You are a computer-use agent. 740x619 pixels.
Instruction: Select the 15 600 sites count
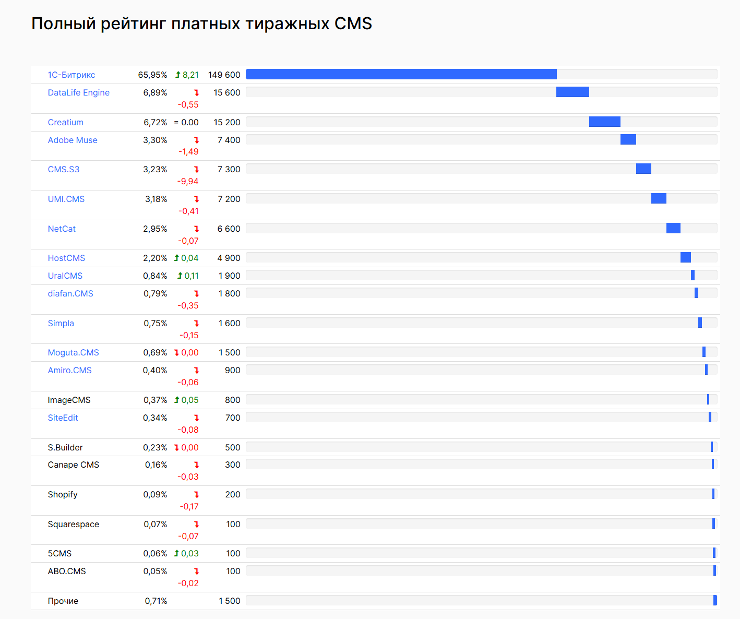click(x=227, y=92)
